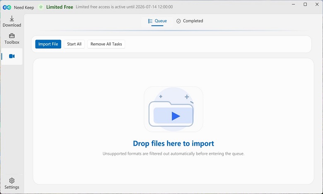
Task: Minimize the Need Keep window
Action: coord(293,4)
